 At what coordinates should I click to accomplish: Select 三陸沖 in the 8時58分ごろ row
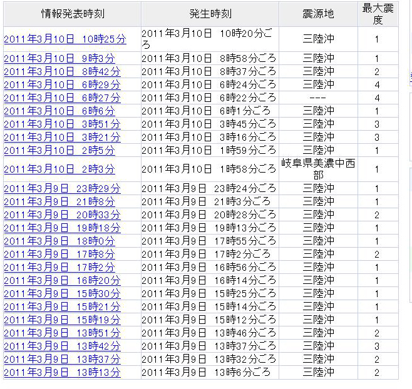click(318, 58)
